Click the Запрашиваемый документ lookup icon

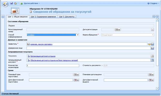pyautogui.click(x=152, y=60)
